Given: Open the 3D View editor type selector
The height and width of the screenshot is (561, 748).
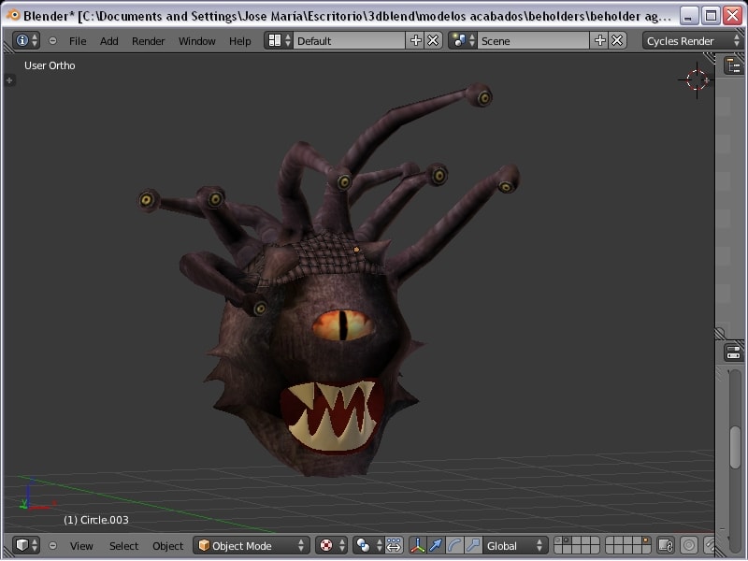Looking at the screenshot, I should (26, 545).
